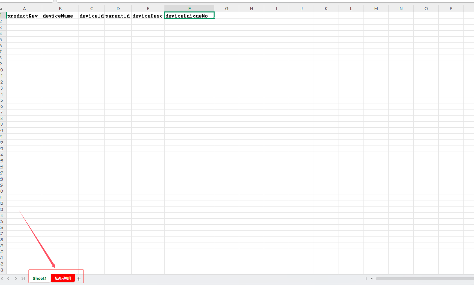The width and height of the screenshot is (474, 285).
Task: Select column H header
Action: point(251,8)
